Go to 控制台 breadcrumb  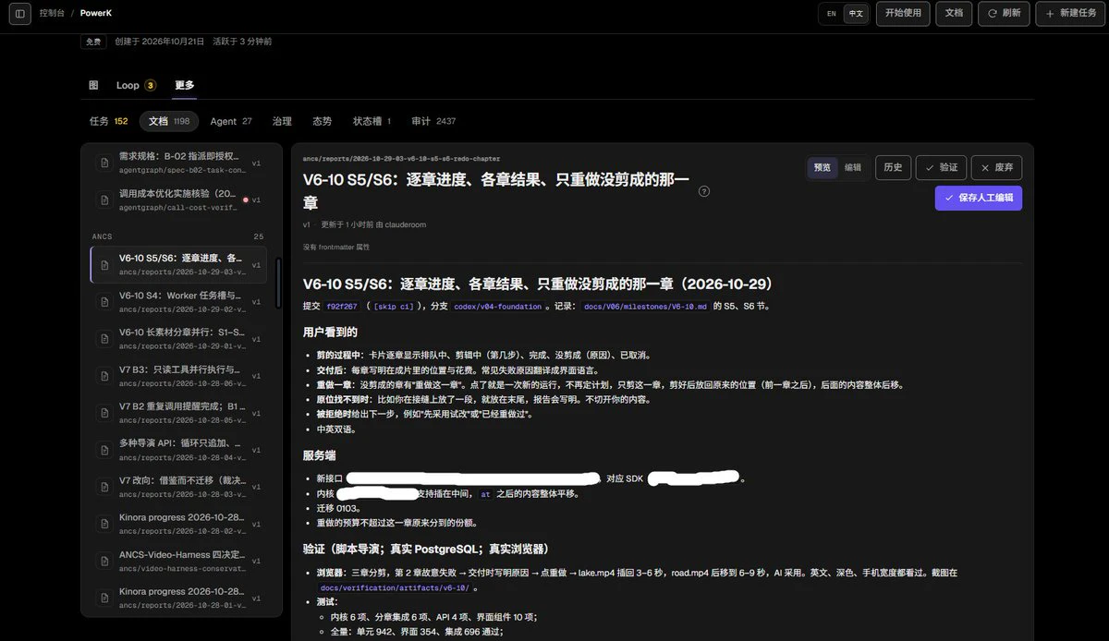pos(52,13)
